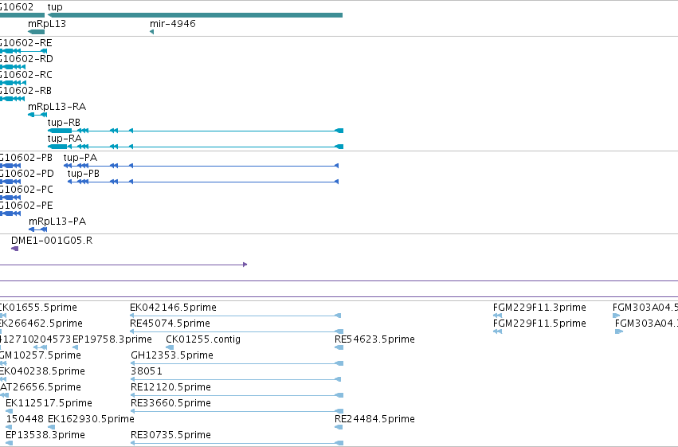Click the 150448 feature label

25,419
